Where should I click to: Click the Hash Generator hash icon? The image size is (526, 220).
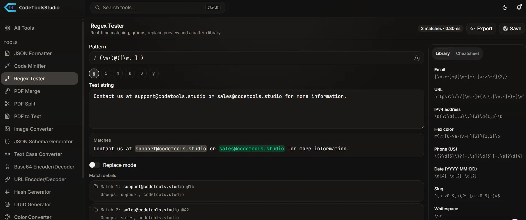tap(7, 192)
